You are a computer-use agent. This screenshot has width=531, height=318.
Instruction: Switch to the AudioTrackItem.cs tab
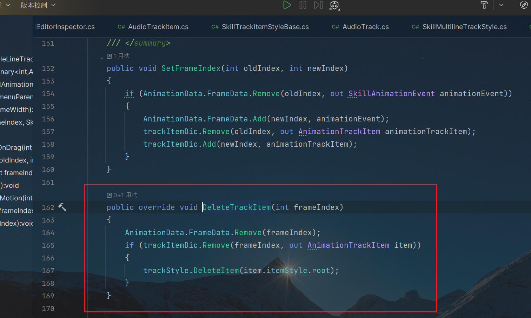(x=158, y=27)
